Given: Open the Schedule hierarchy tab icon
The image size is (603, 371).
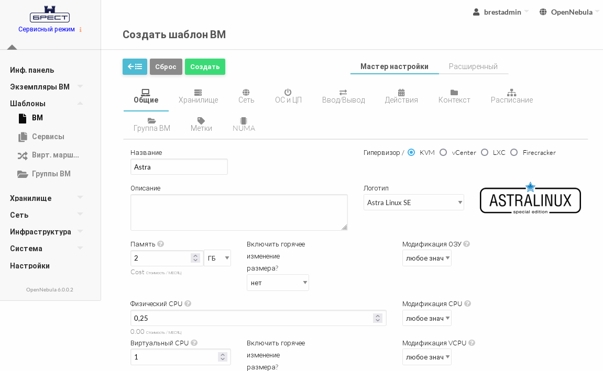Looking at the screenshot, I should (x=512, y=93).
